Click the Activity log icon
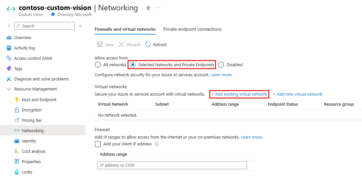Image resolution: width=362 pixels, height=177 pixels. [9, 48]
